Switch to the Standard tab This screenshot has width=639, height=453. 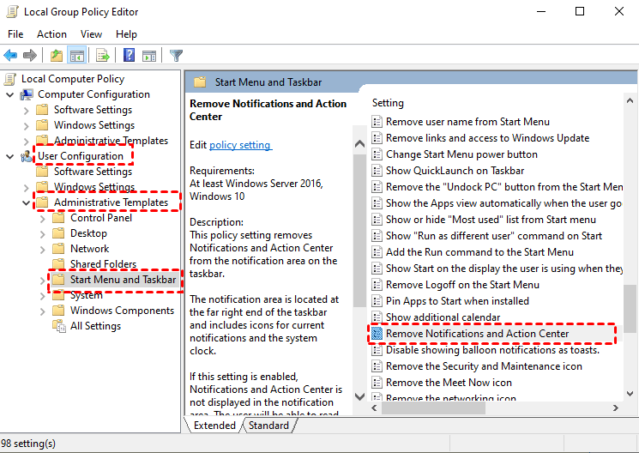[x=268, y=426]
